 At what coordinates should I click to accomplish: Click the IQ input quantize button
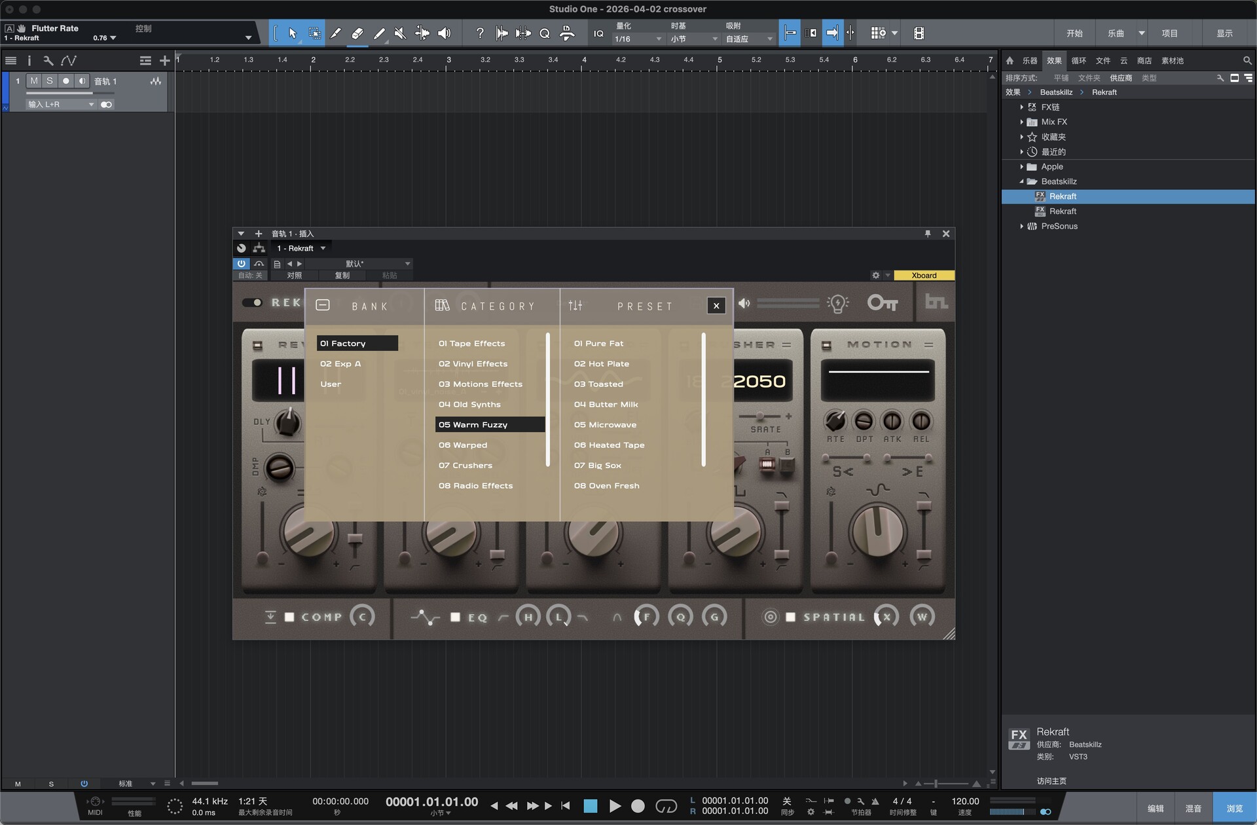point(598,33)
